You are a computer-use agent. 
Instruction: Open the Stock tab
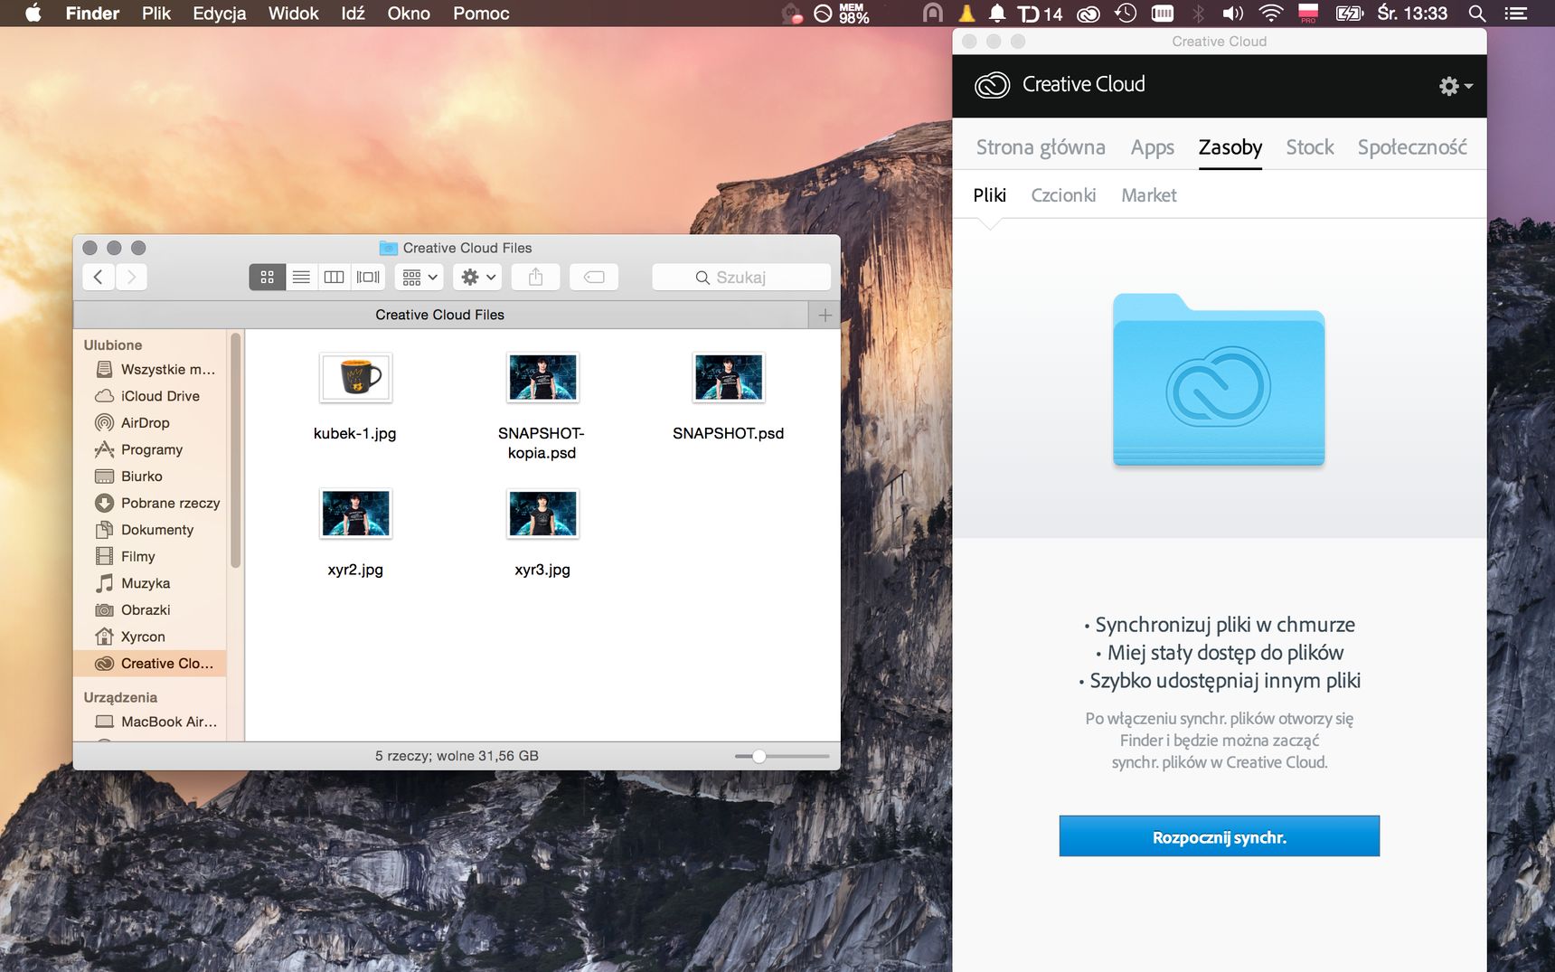(1309, 147)
